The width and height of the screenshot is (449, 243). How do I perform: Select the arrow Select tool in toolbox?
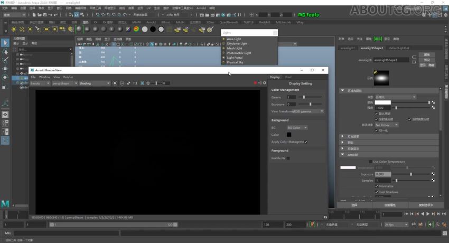(x=5, y=43)
